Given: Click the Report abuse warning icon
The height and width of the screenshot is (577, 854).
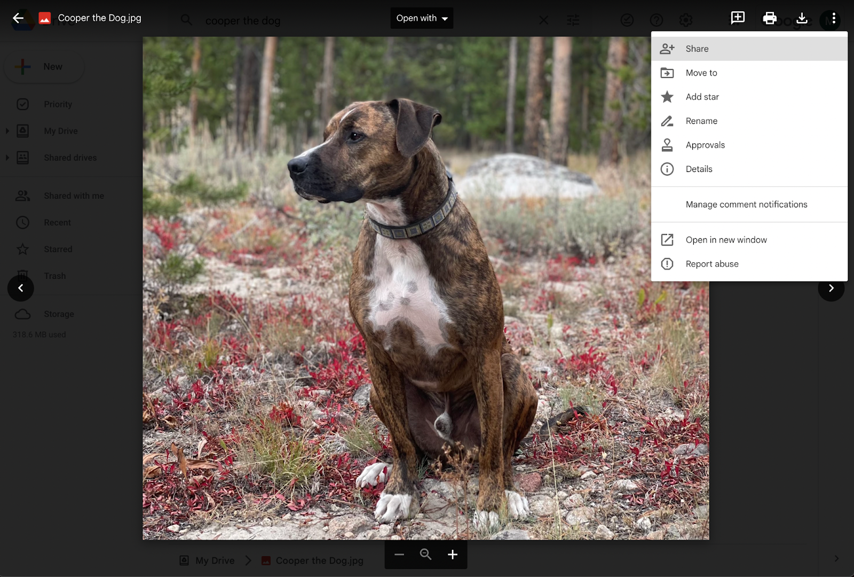Looking at the screenshot, I should point(667,264).
